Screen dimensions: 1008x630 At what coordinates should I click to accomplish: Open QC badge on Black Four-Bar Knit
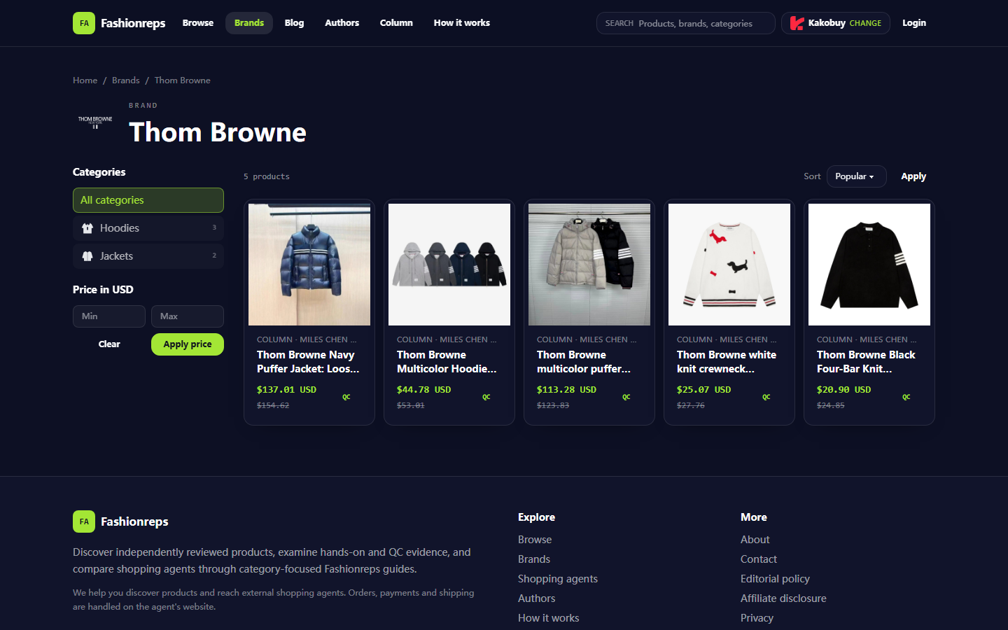click(906, 397)
